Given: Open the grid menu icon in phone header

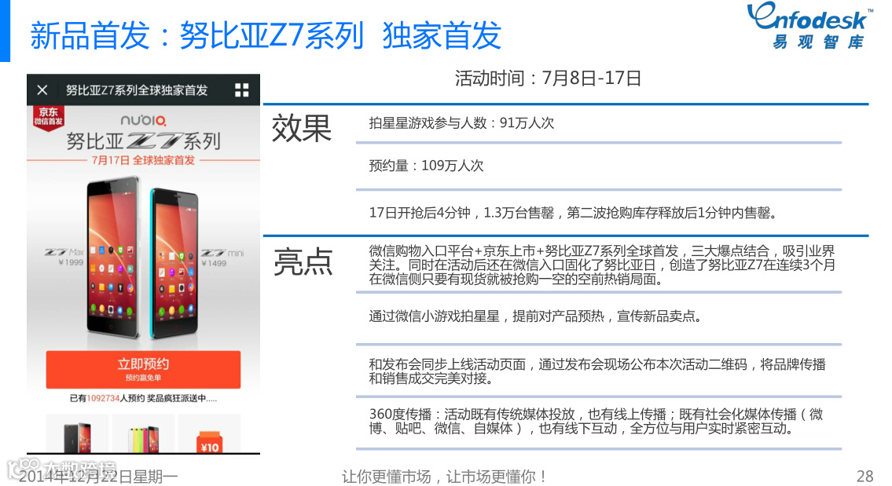Looking at the screenshot, I should (x=242, y=90).
